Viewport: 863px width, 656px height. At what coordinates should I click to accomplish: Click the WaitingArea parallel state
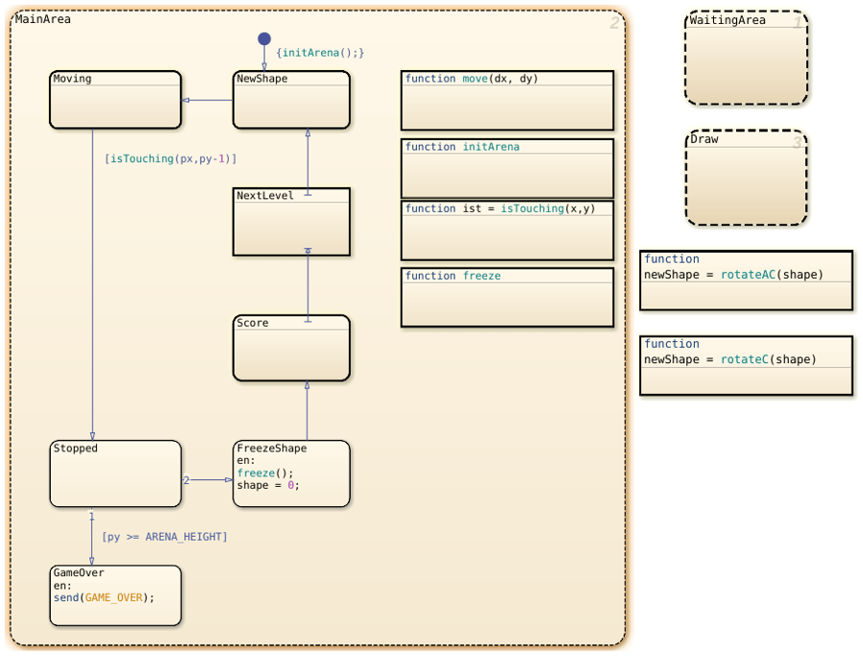(747, 58)
